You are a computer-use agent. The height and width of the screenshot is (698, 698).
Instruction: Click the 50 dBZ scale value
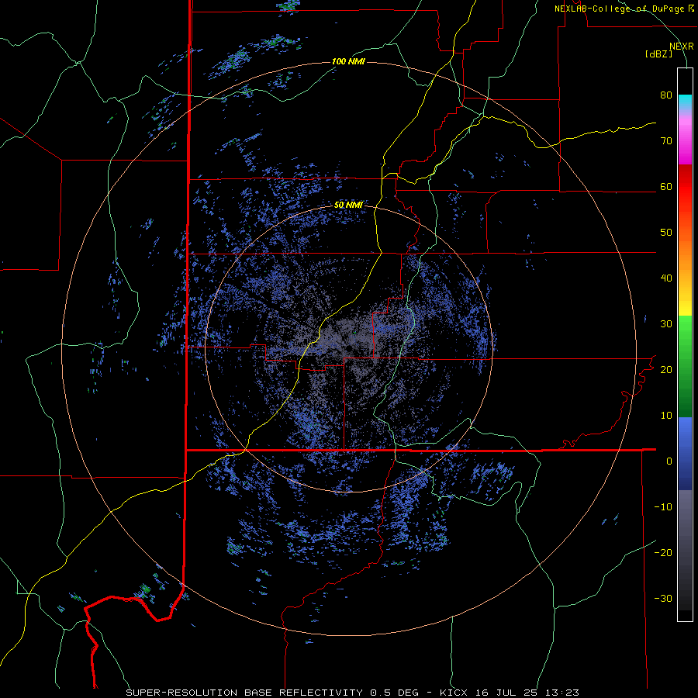666,233
